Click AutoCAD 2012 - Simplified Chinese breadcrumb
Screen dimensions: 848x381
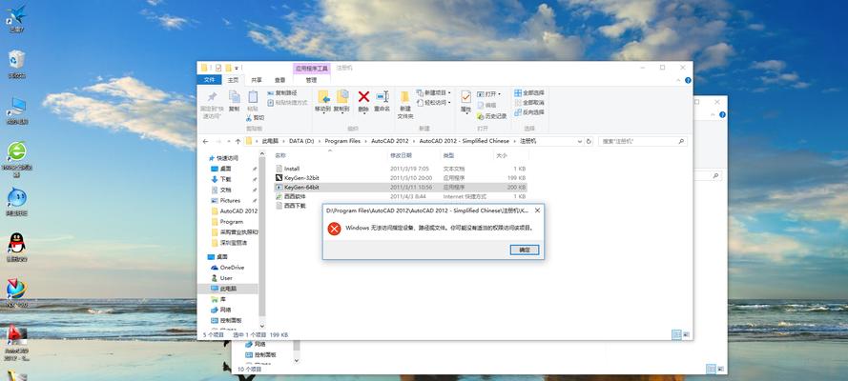[x=464, y=141]
